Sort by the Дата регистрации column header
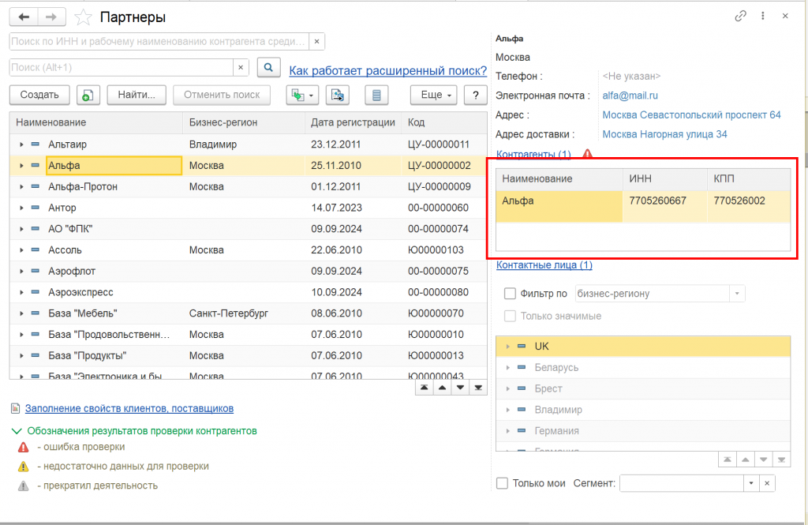The height and width of the screenshot is (525, 808). coord(353,122)
